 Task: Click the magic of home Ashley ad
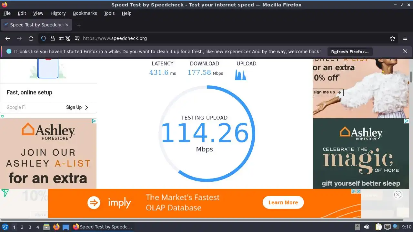(361, 154)
